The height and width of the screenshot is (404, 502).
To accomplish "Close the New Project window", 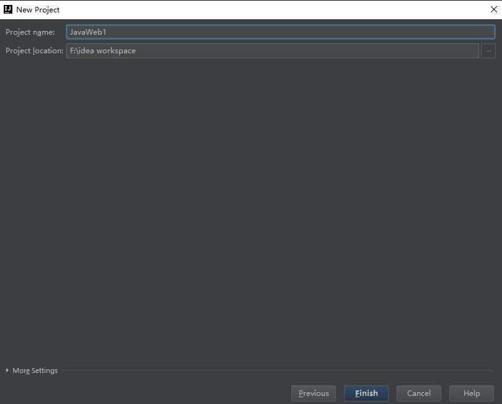I will point(494,9).
